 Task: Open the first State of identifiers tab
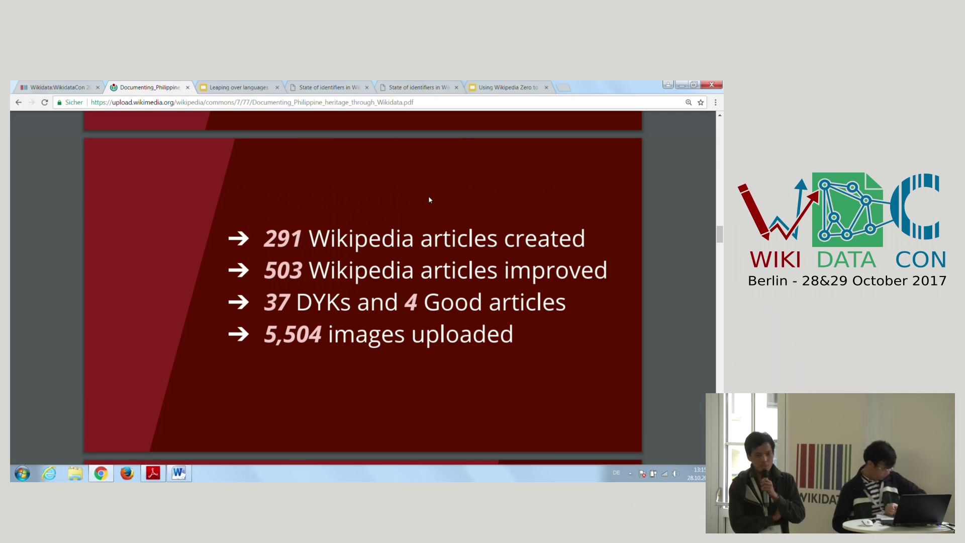click(x=329, y=87)
